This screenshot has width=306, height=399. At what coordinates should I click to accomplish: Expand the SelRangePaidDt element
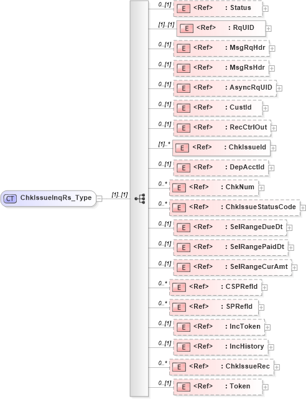point(291,248)
